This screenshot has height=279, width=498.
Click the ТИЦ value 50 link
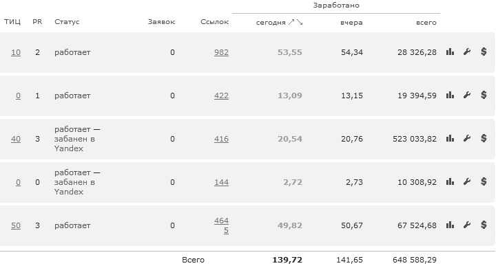(16, 225)
